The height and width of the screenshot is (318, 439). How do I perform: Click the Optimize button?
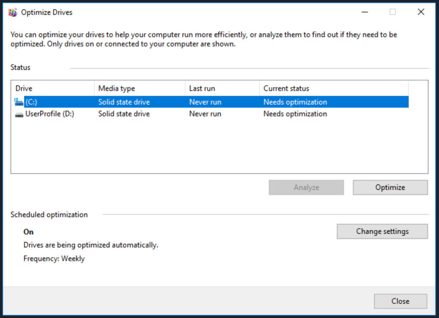(x=390, y=187)
